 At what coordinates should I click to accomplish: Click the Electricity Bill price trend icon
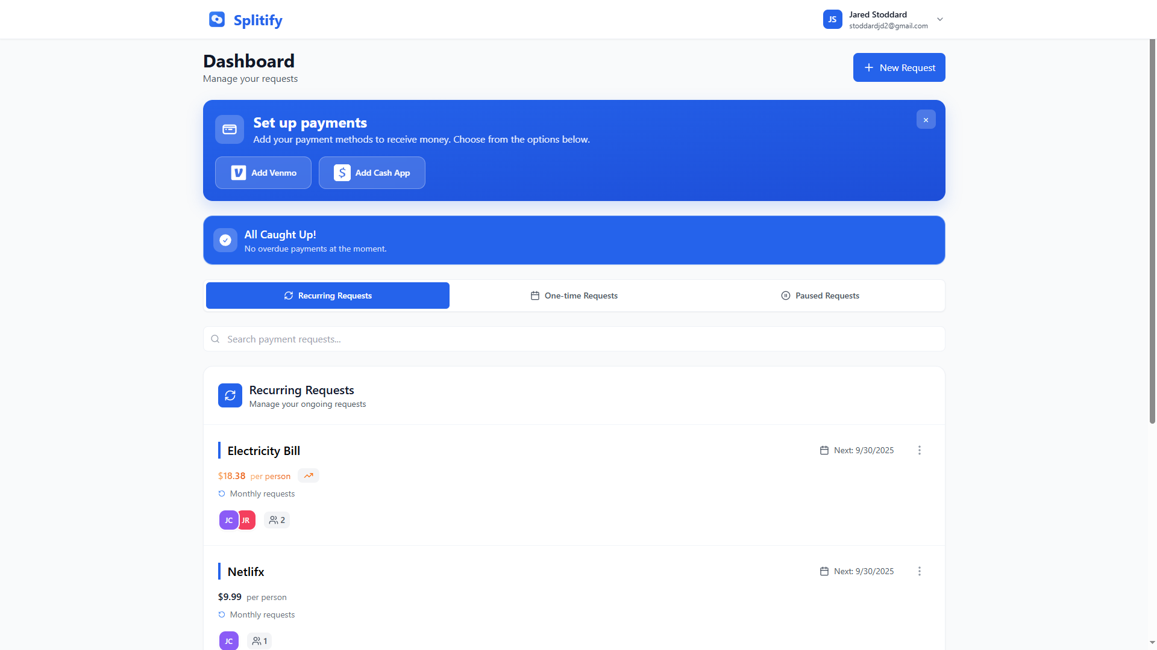(x=309, y=475)
